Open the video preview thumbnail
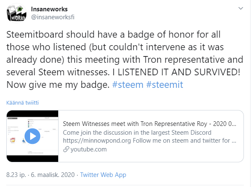This screenshot has width=251, height=187. (32, 136)
